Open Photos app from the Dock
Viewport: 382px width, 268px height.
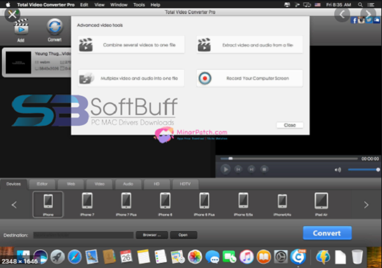[x=195, y=257]
